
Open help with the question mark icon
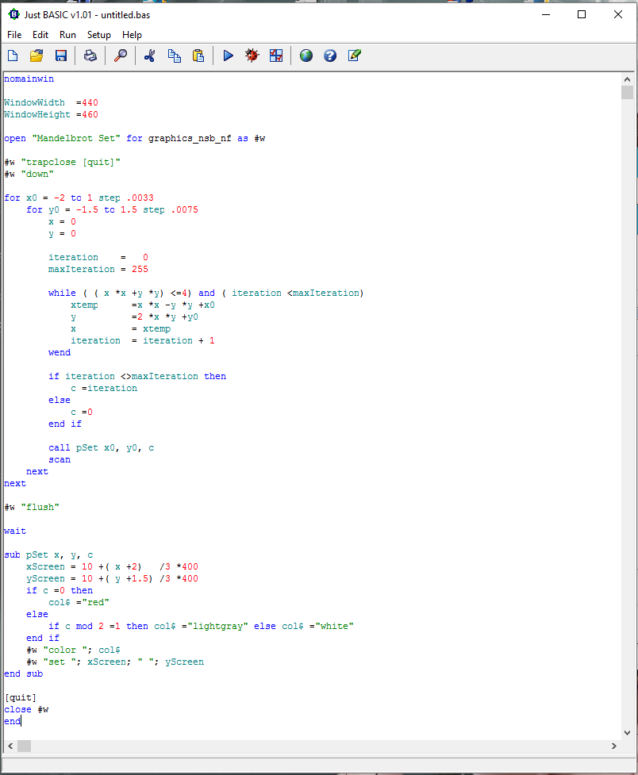pyautogui.click(x=329, y=55)
